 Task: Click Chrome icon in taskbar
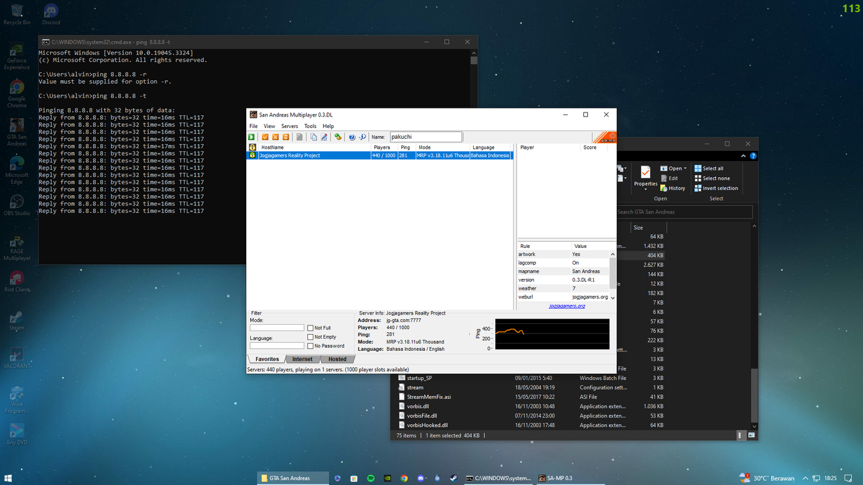(404, 478)
